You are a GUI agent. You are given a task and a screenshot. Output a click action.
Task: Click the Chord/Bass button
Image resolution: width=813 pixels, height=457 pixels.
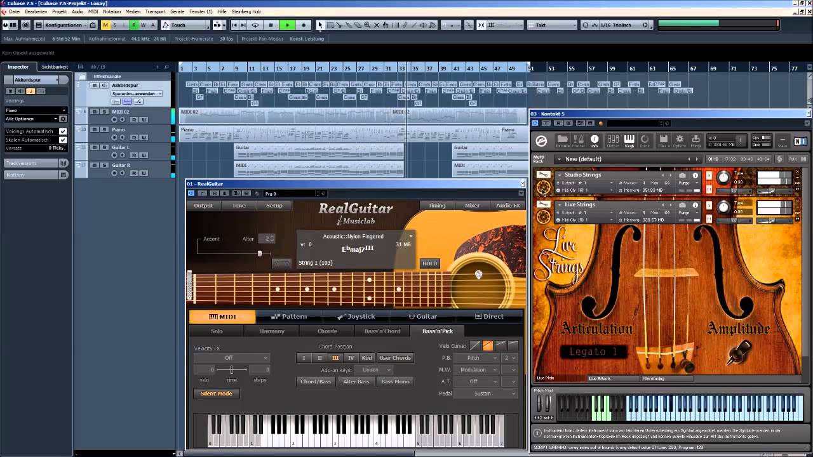click(x=316, y=381)
